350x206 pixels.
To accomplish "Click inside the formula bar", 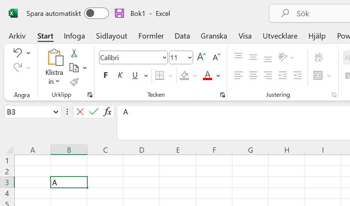I will coord(234,123).
